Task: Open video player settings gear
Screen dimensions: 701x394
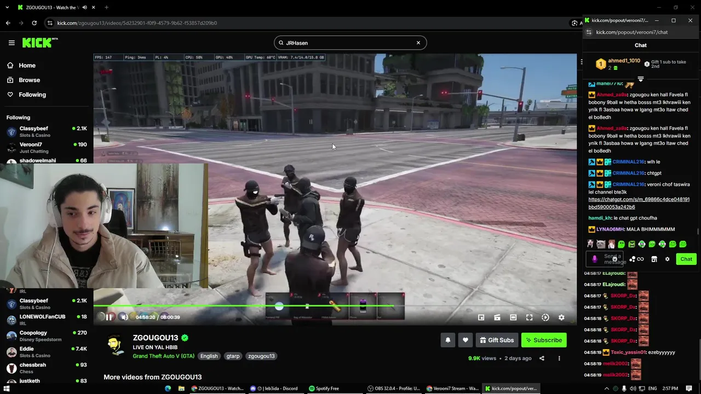Action: click(561, 317)
